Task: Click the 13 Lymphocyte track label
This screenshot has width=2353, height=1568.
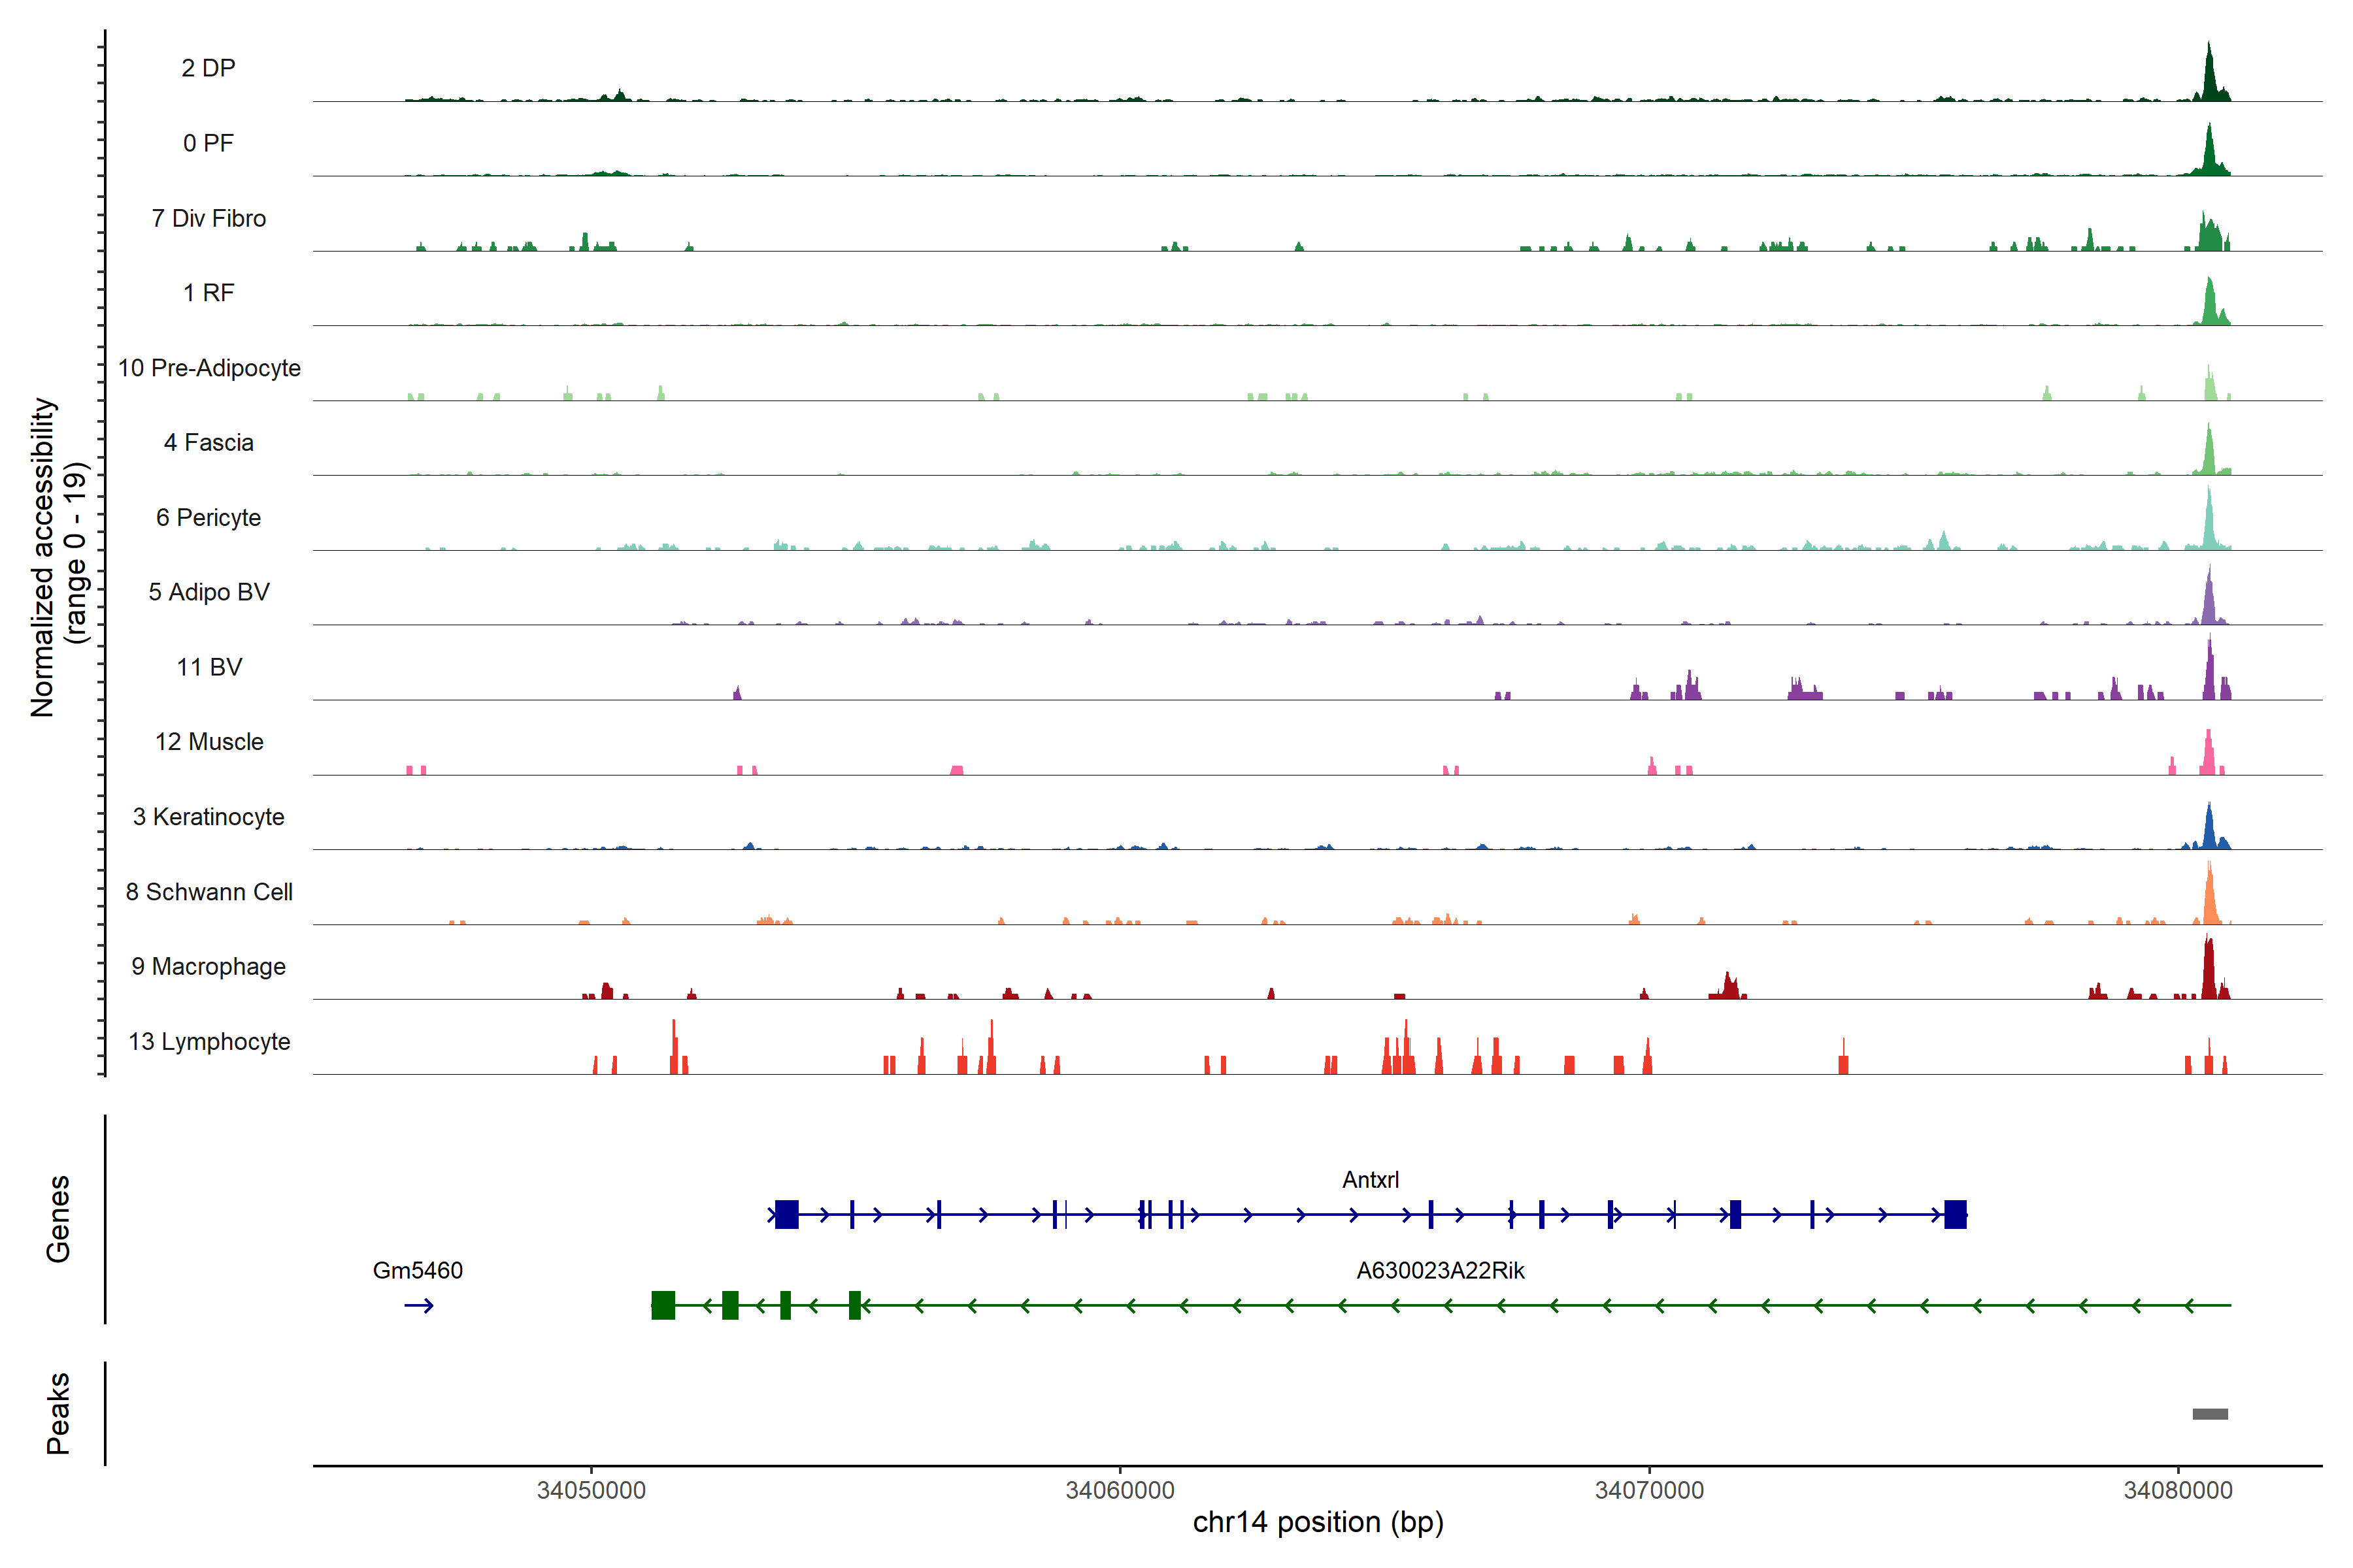Action: coord(209,1041)
